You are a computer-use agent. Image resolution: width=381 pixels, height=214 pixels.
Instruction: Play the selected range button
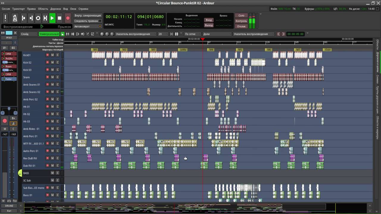coord(45,18)
